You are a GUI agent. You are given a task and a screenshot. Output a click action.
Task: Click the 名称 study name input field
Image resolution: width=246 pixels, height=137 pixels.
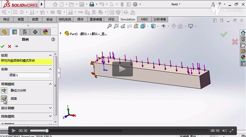29,75
